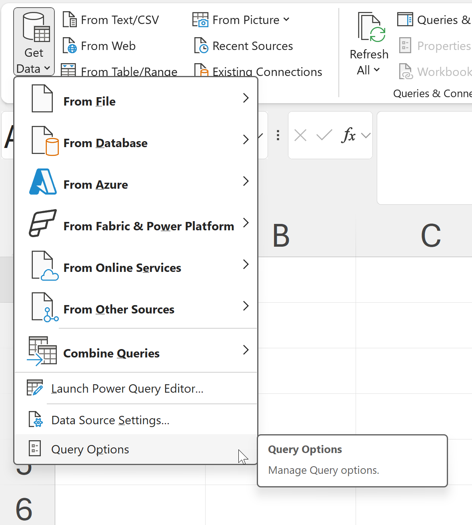Click the From Web button label

108,46
